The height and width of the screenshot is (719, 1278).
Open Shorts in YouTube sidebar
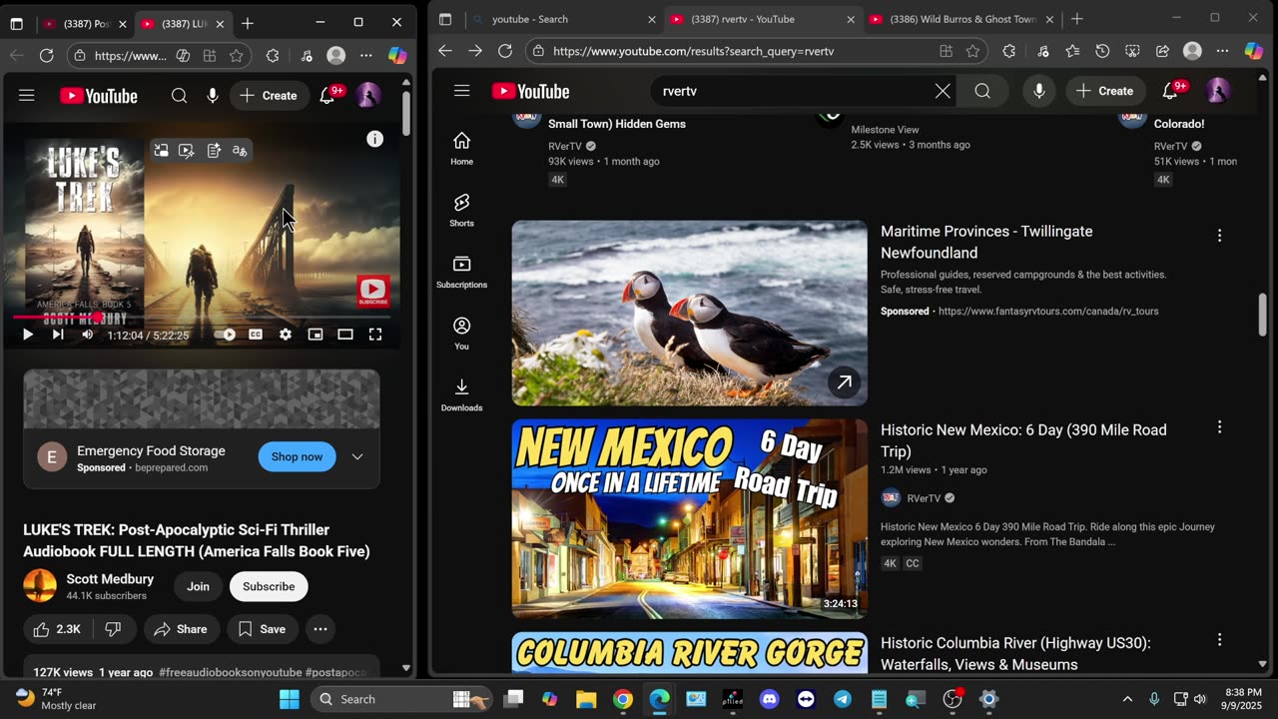coord(461,210)
